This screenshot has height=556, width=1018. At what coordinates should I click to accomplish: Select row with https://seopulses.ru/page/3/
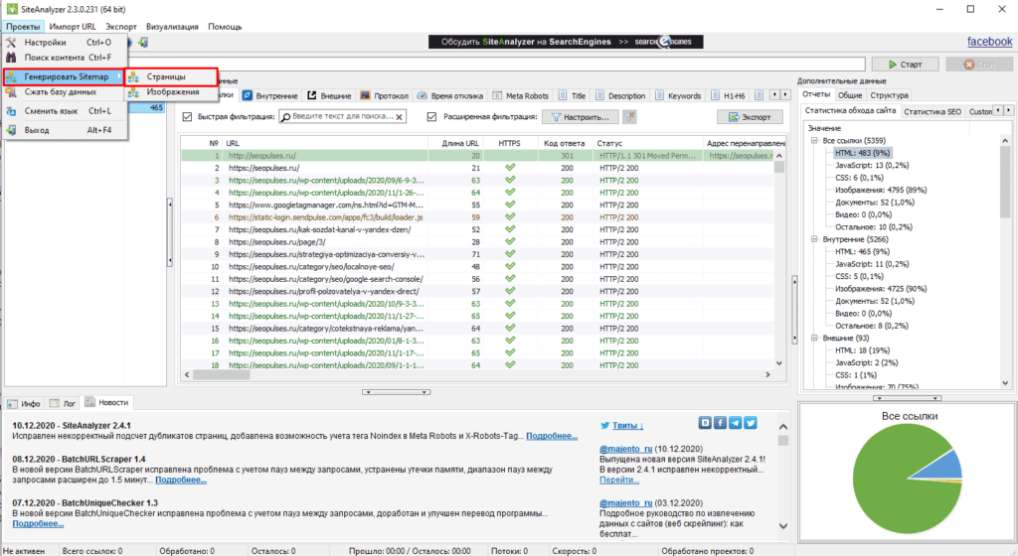(x=479, y=241)
